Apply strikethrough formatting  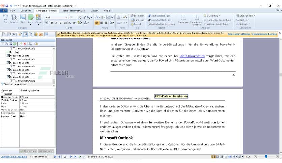(65, 23)
